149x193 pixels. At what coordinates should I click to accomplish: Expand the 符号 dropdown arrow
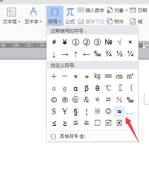[x=60, y=21]
